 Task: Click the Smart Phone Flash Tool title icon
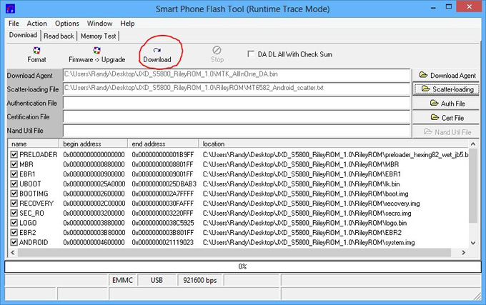pyautogui.click(x=10, y=9)
